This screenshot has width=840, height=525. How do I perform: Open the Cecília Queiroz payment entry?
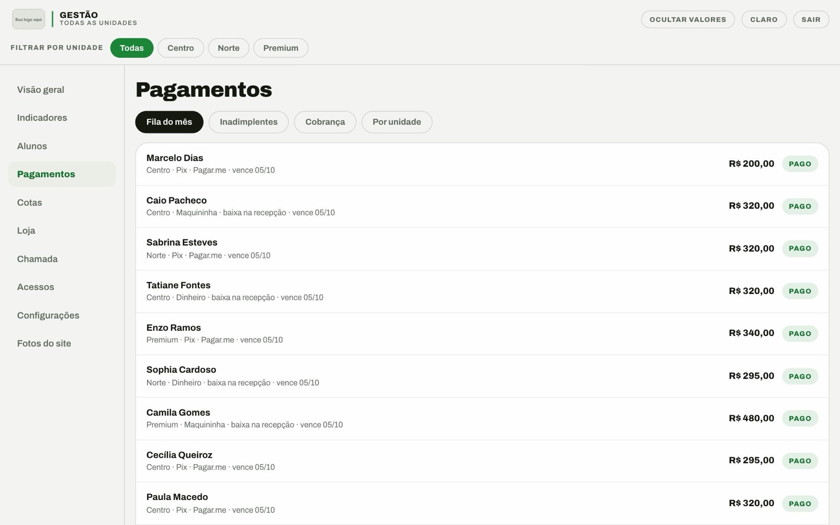482,461
